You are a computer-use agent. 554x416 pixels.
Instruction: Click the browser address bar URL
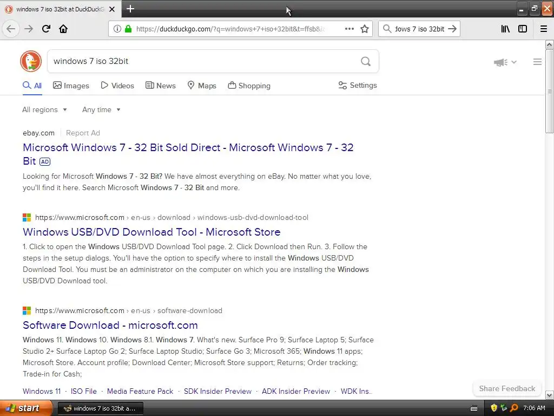[230, 29]
